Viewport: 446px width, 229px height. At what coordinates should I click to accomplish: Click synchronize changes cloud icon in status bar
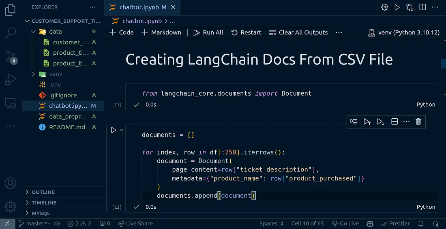[x=57, y=224]
